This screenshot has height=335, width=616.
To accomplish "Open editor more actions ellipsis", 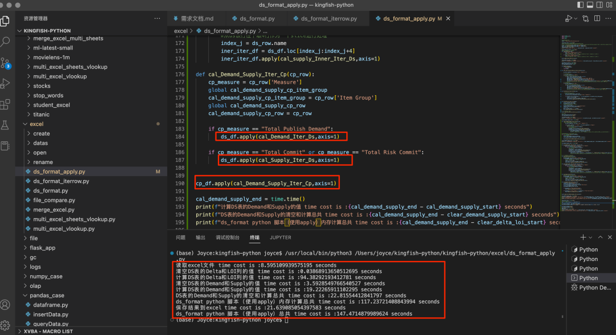I will click(x=608, y=18).
